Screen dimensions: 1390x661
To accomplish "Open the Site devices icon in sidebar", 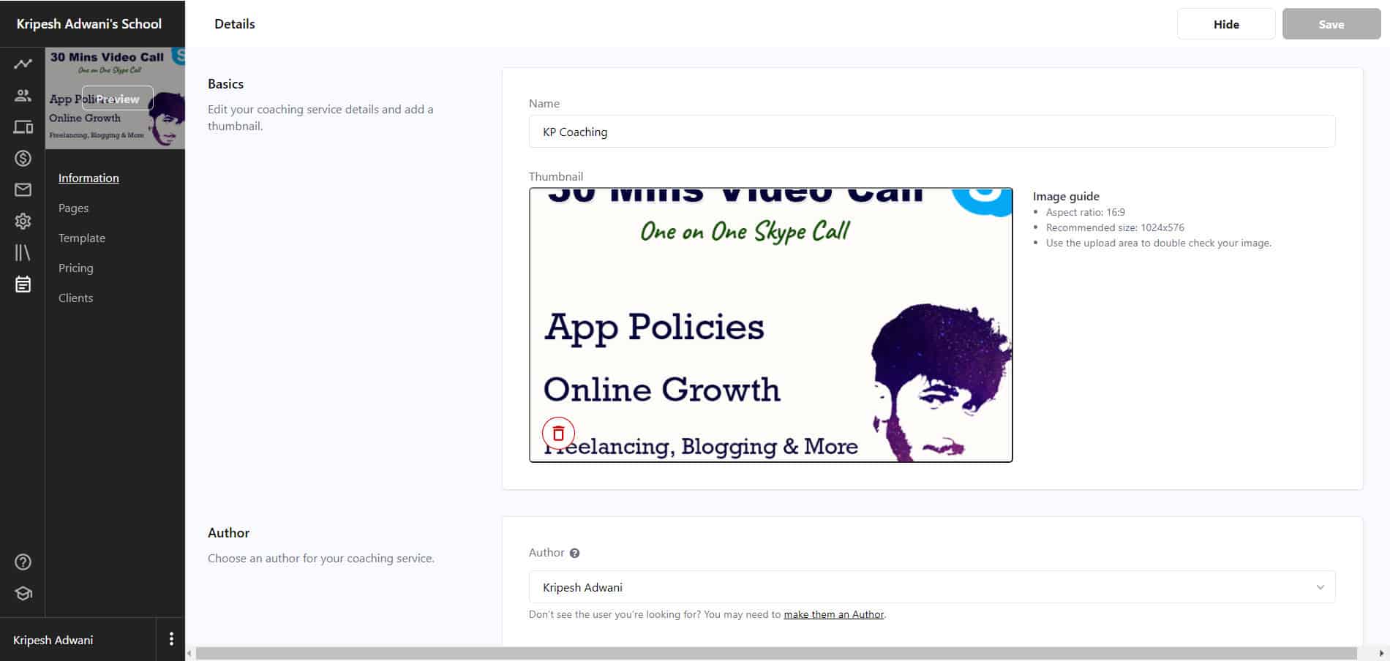I will (23, 127).
